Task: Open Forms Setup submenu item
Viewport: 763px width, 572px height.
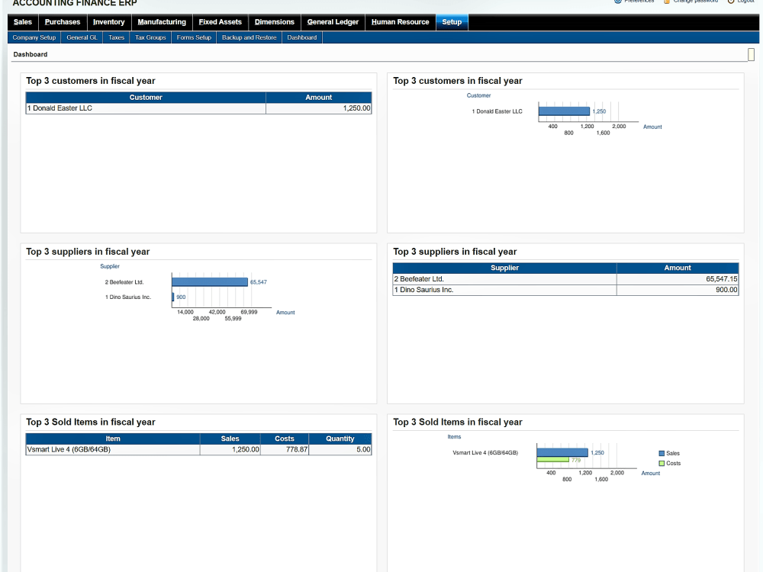Action: coord(194,37)
